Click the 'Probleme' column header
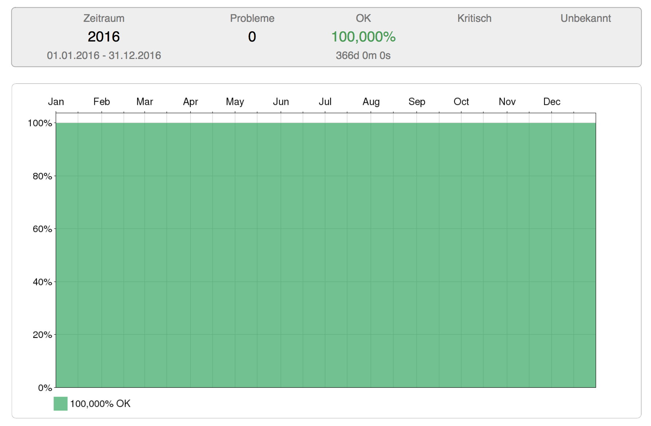The height and width of the screenshot is (426, 651). pos(252,18)
